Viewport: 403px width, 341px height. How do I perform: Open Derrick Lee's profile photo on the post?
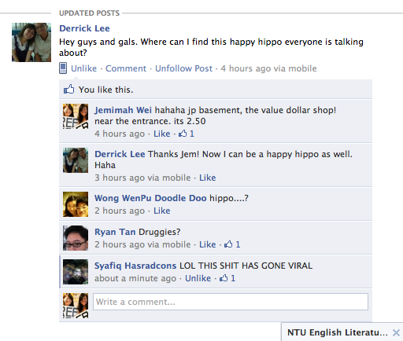click(x=31, y=42)
